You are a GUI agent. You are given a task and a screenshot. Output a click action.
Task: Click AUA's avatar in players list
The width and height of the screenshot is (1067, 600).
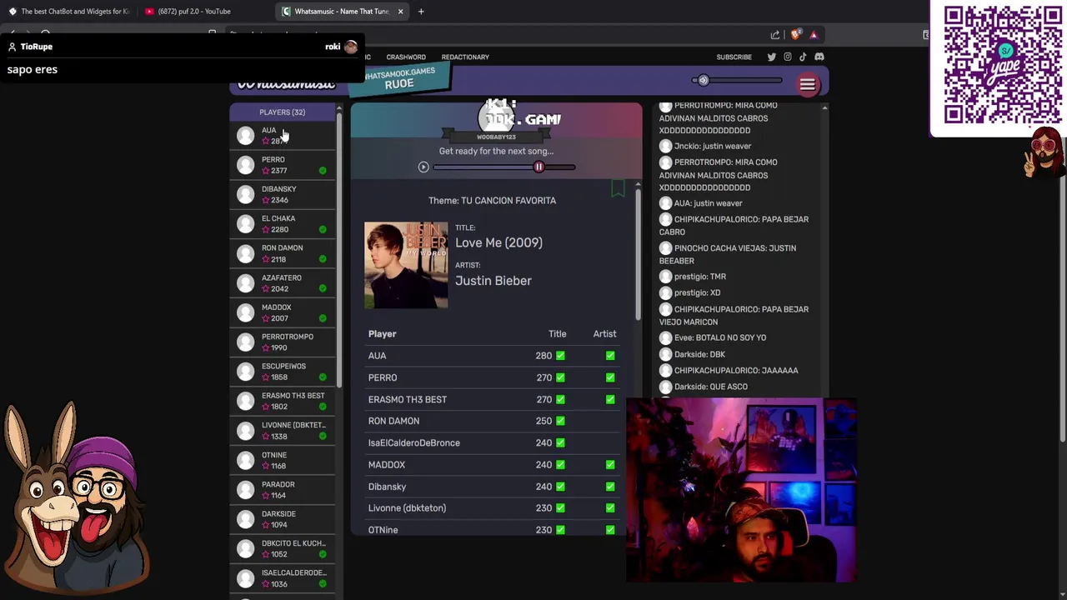pos(245,135)
